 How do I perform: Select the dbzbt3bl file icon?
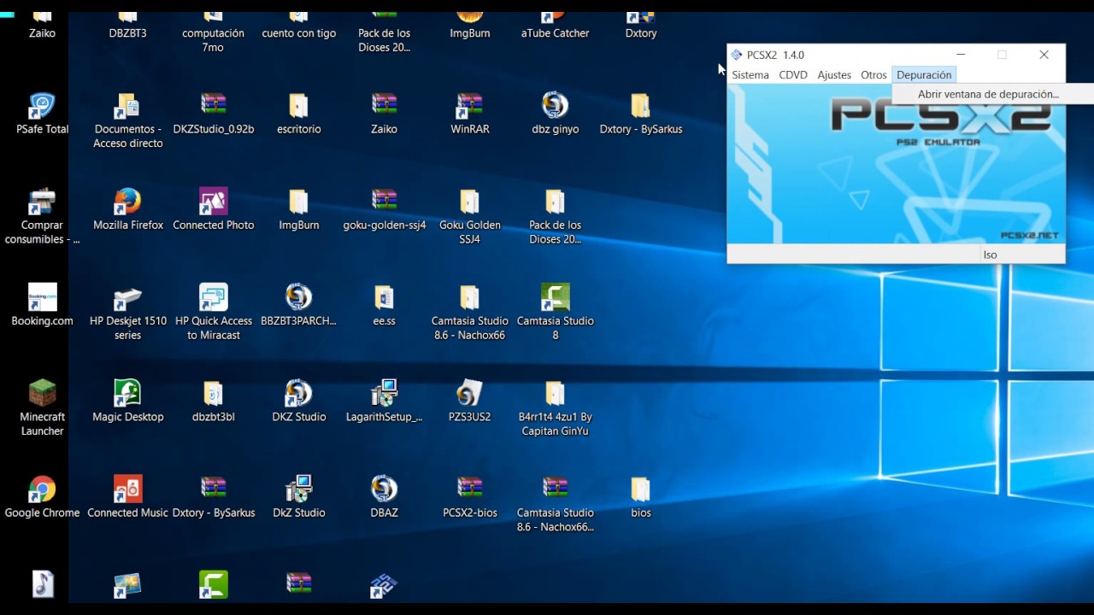tap(214, 401)
